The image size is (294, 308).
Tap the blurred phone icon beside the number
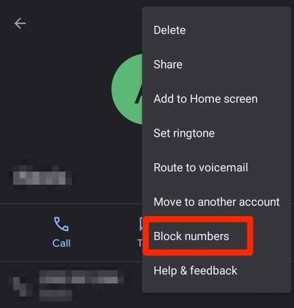(20, 286)
